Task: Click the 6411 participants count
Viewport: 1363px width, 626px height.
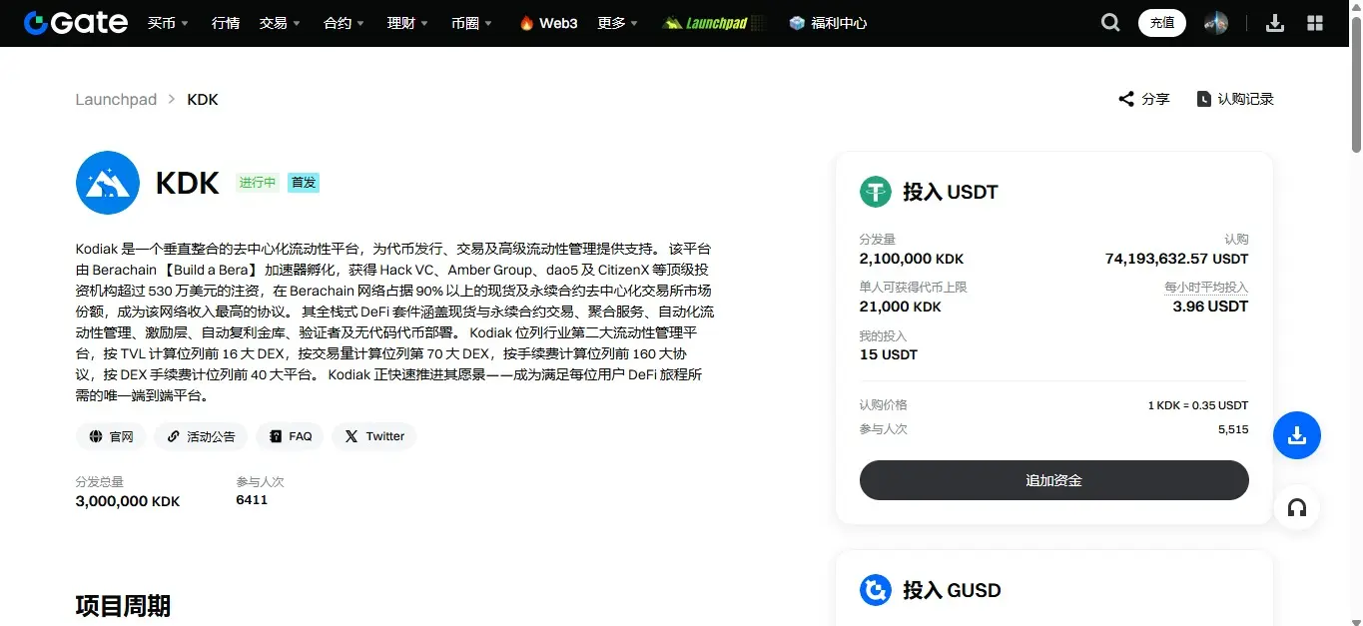Action: (252, 500)
